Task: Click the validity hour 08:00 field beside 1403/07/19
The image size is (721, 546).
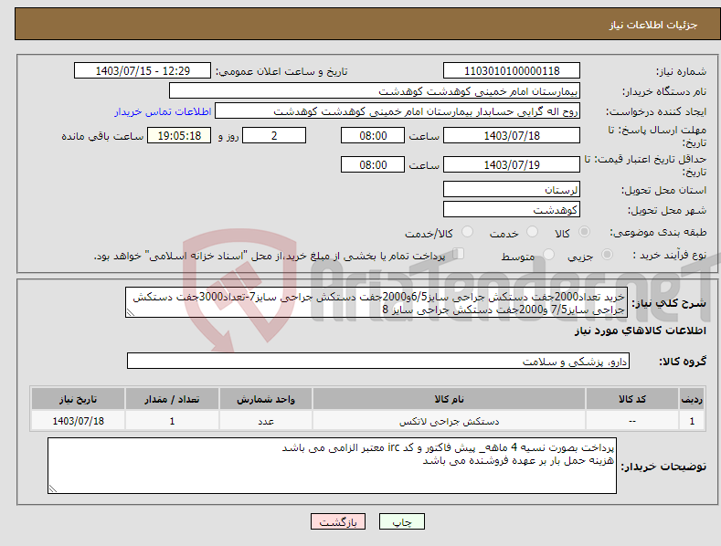Action: pyautogui.click(x=373, y=164)
